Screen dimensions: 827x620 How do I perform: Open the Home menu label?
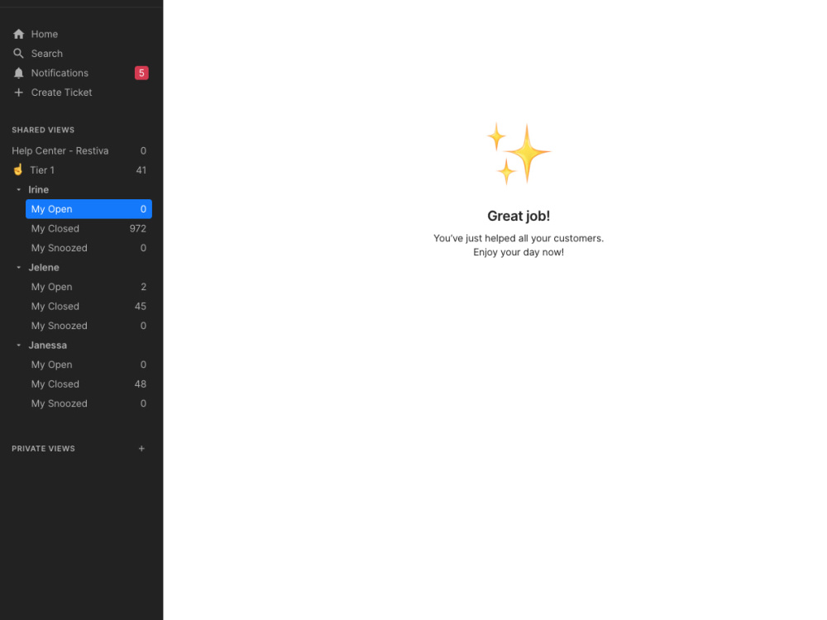click(45, 34)
